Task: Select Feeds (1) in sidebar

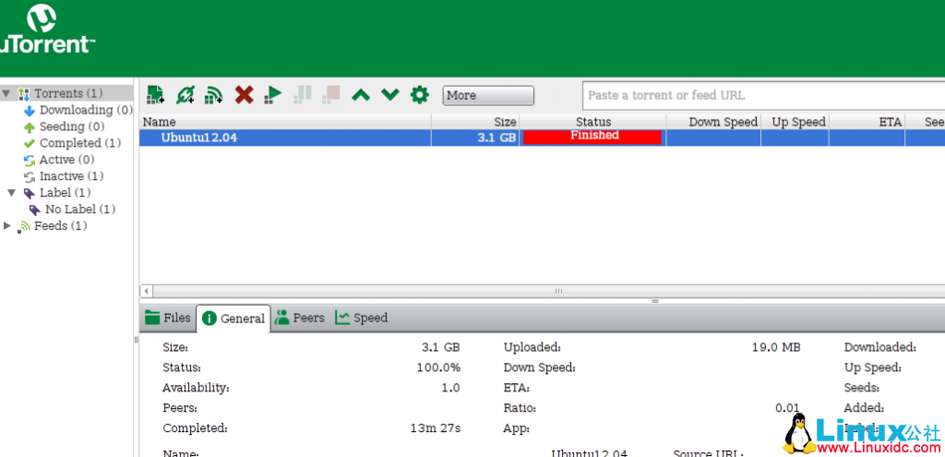Action: (x=60, y=225)
